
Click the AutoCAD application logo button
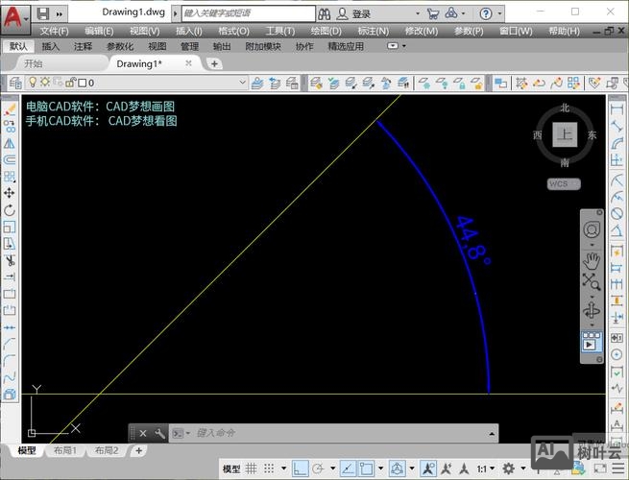(x=14, y=14)
